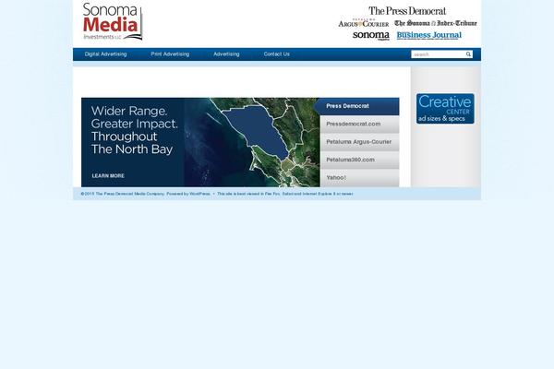Open The Press Democrat logo link
The width and height of the screenshot is (554, 369).
pos(407,11)
